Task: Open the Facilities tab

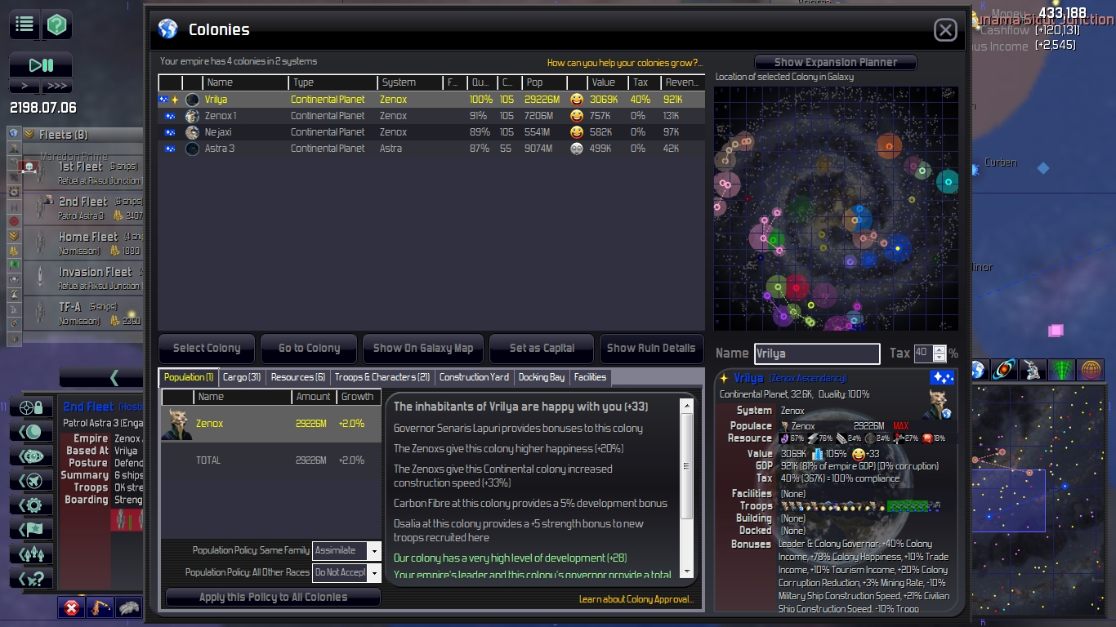Action: coord(590,377)
